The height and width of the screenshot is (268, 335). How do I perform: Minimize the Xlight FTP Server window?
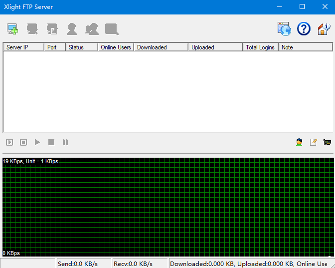(x=280, y=7)
